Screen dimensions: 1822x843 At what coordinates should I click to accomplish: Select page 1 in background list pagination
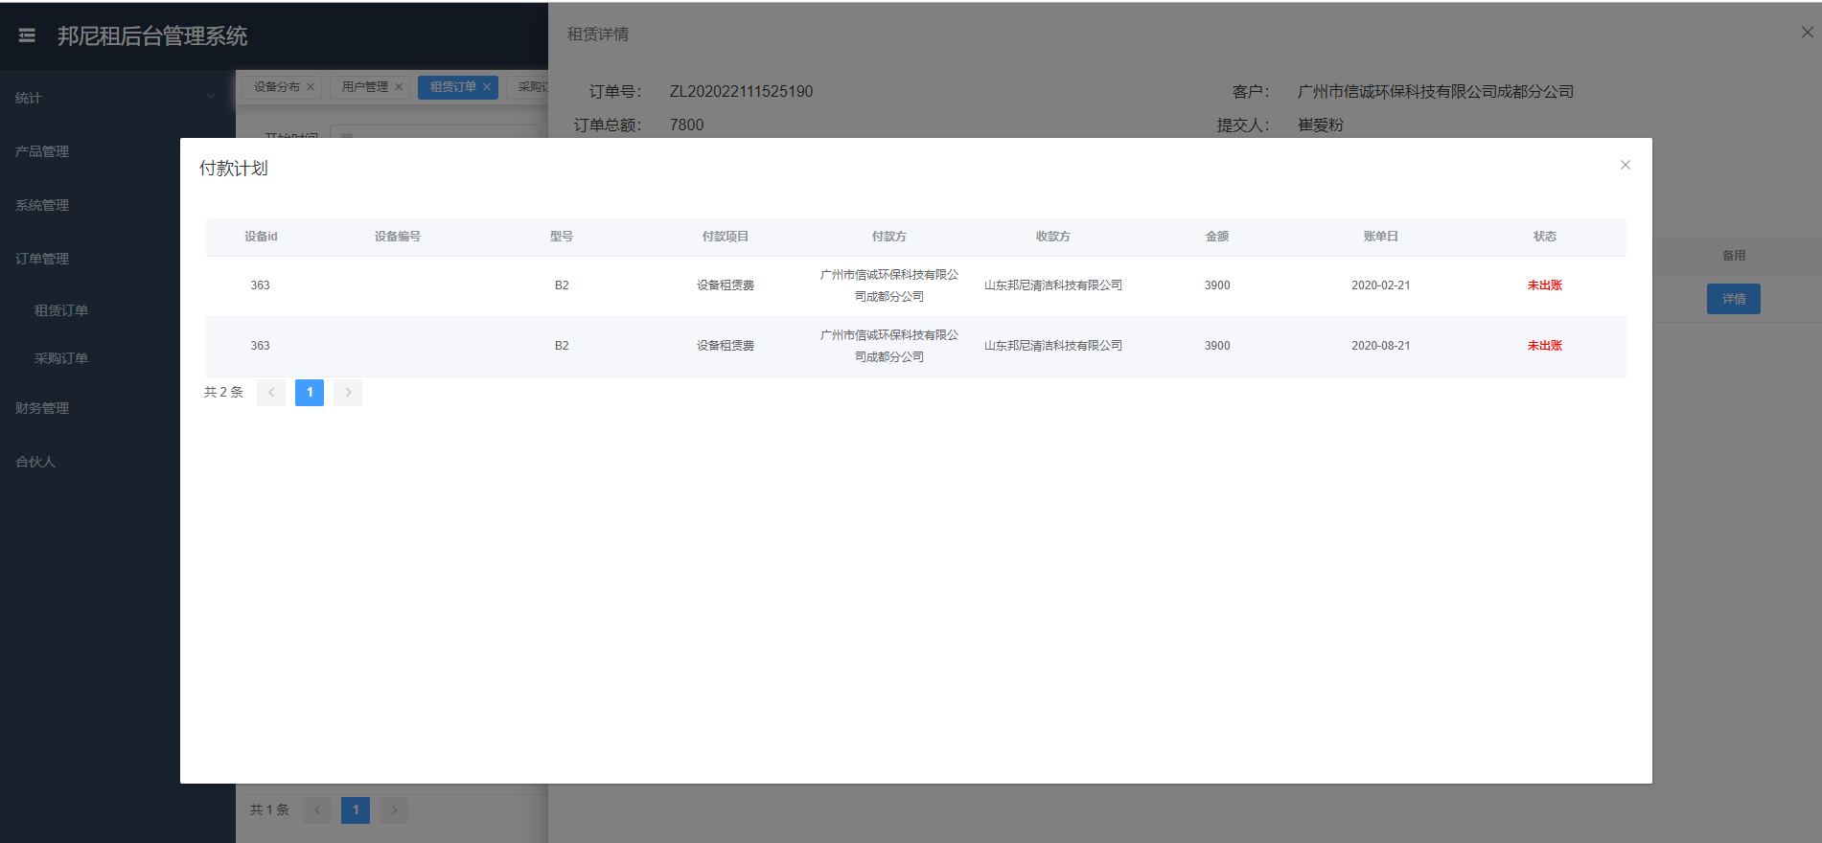click(356, 810)
